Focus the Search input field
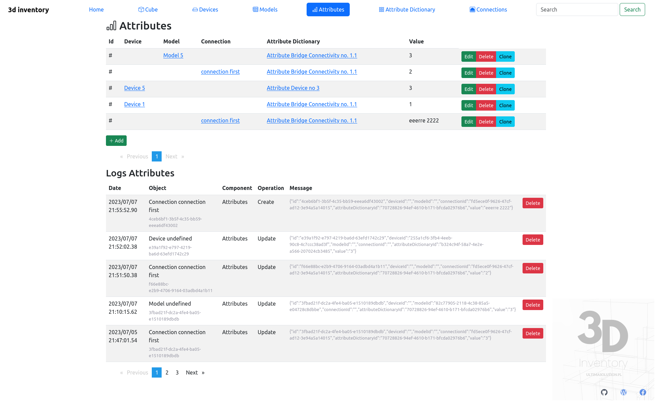 click(577, 9)
